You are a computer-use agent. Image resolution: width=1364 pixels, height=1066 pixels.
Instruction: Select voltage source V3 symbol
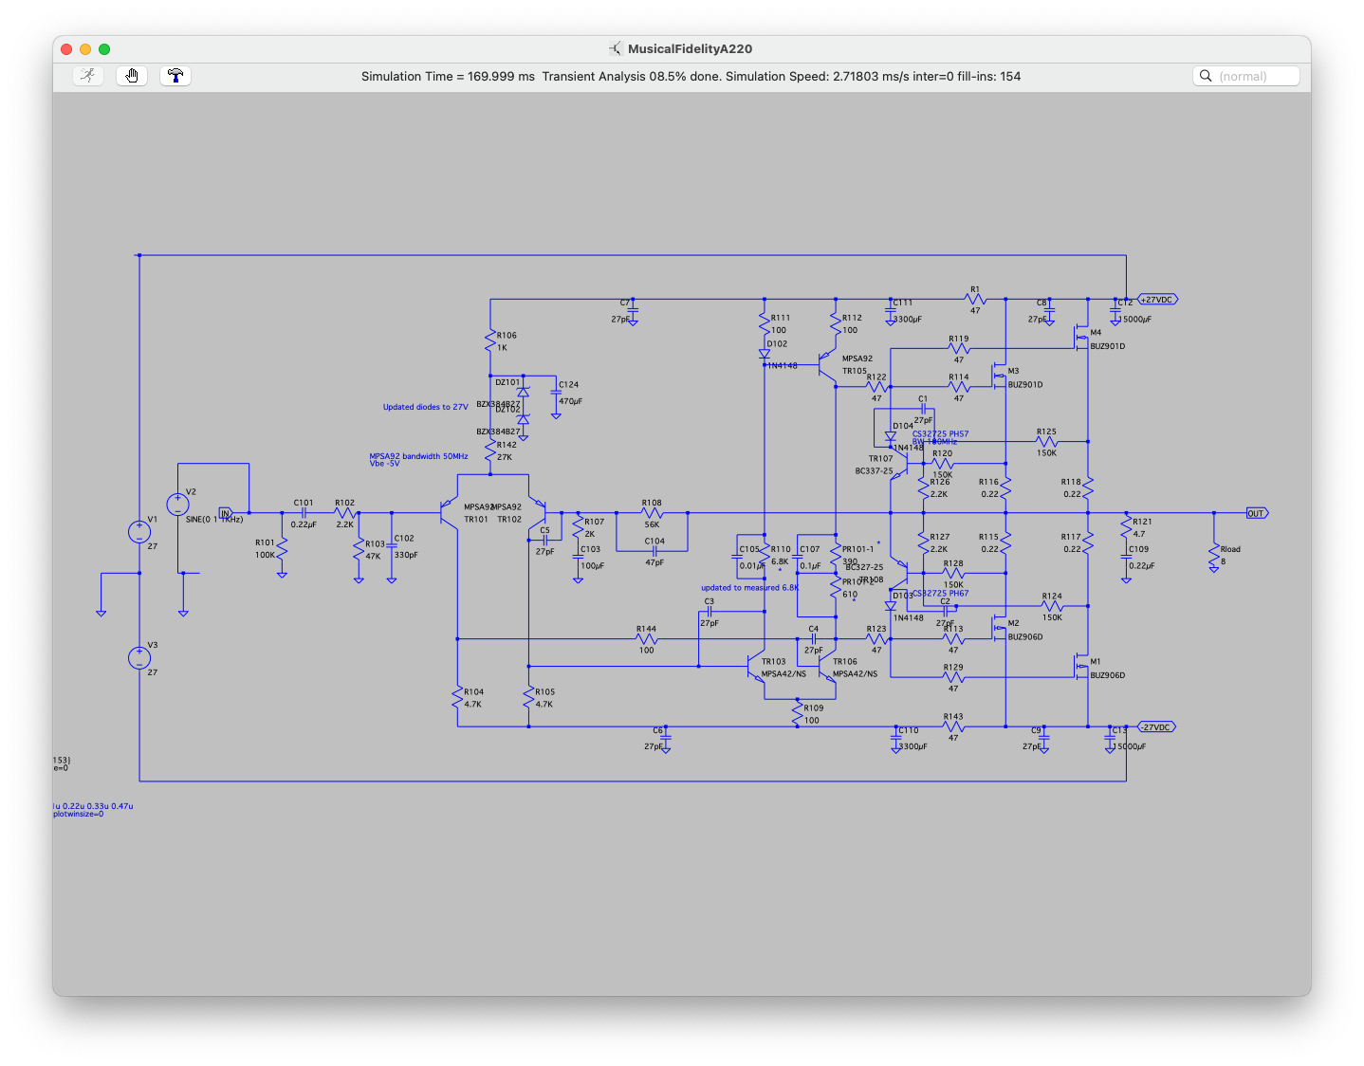[x=139, y=657]
